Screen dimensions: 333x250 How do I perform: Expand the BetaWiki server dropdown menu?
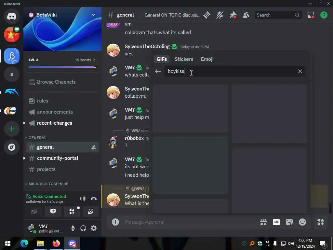coord(93,15)
